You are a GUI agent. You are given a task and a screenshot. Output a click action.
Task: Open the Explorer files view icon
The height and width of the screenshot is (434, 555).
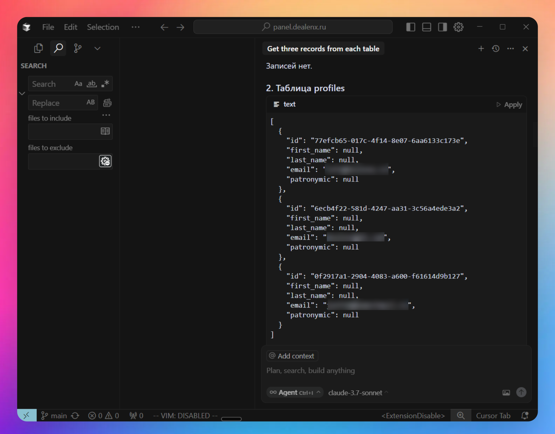pyautogui.click(x=38, y=48)
